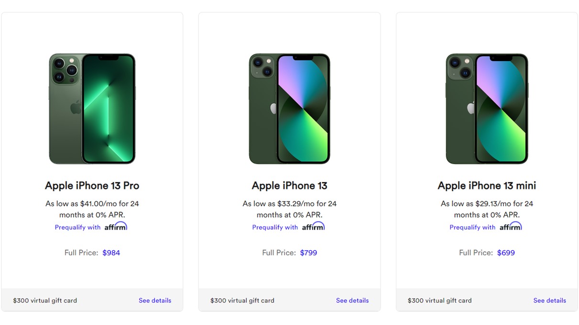Click Affirm logo under iPhone 13 mini
The width and height of the screenshot is (579, 325).
[x=511, y=227]
